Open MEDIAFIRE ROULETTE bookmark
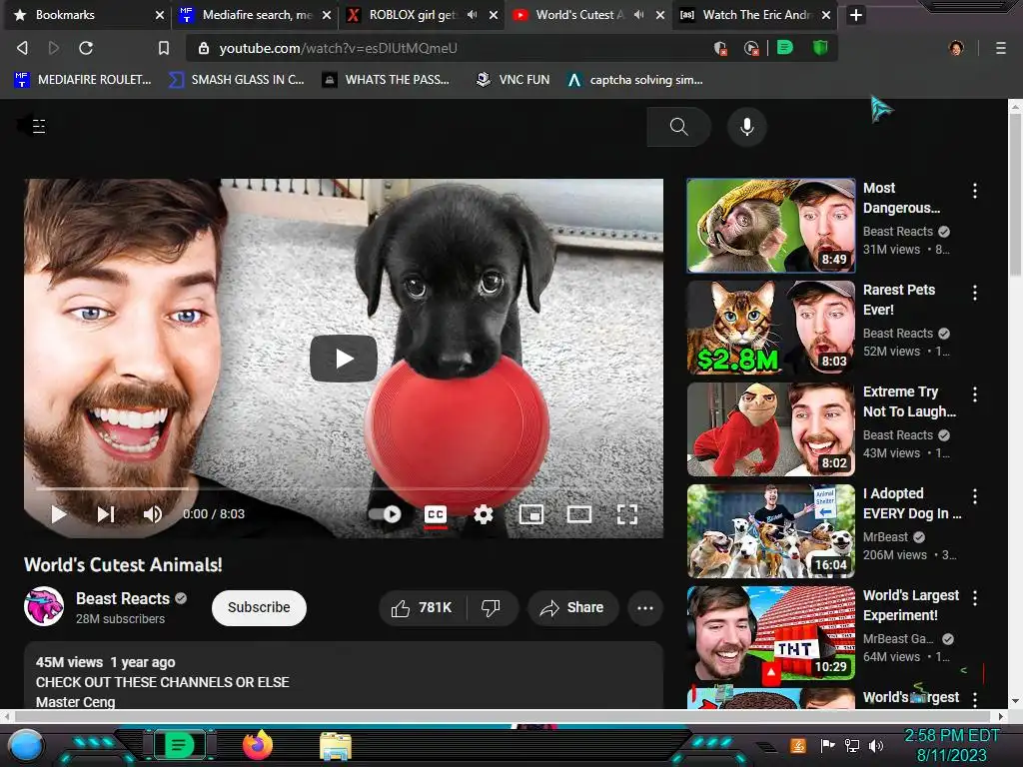The image size is (1023, 767). tap(83, 80)
